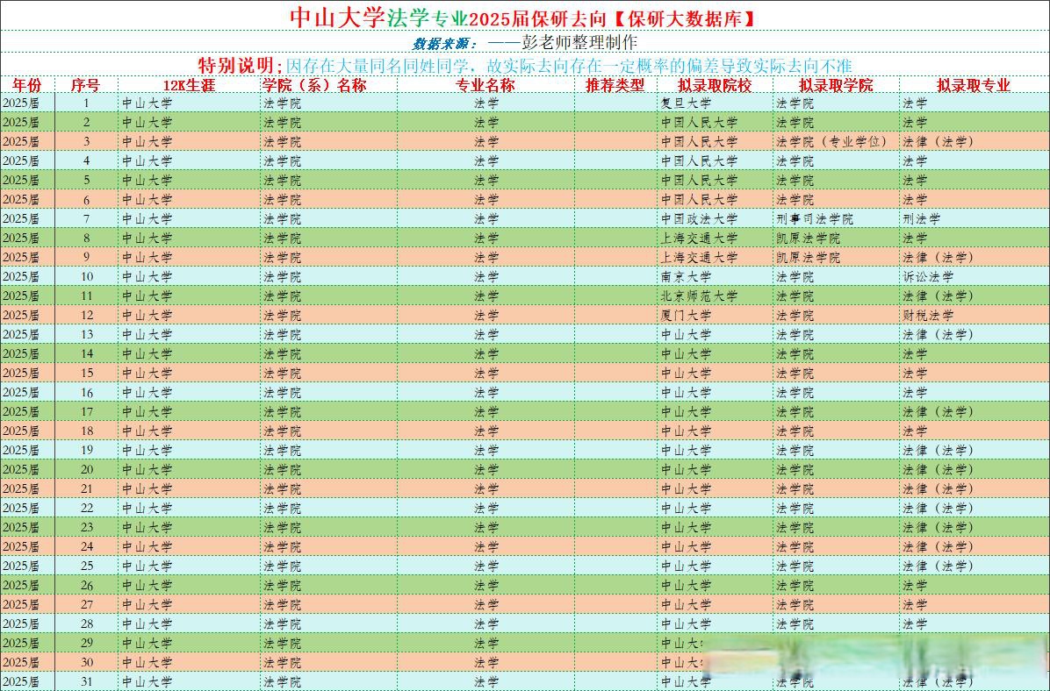1050x691 pixels.
Task: Click sequence number 20 cell
Action: pos(87,470)
